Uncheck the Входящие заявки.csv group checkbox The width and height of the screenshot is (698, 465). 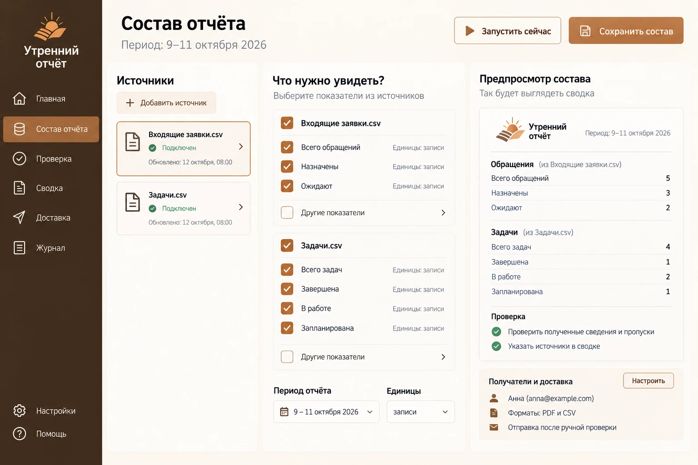point(287,123)
